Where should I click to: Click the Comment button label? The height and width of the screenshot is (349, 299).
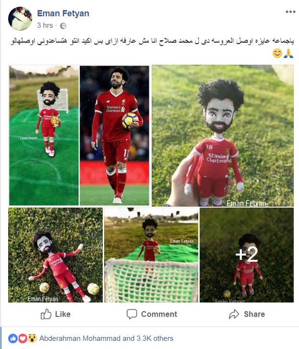coord(159,314)
